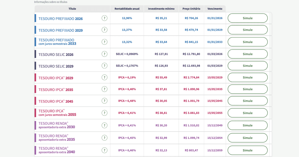The width and height of the screenshot is (299, 157).
Task: Open the Tesouro Prefixado 2029 title
Action: point(61,30)
